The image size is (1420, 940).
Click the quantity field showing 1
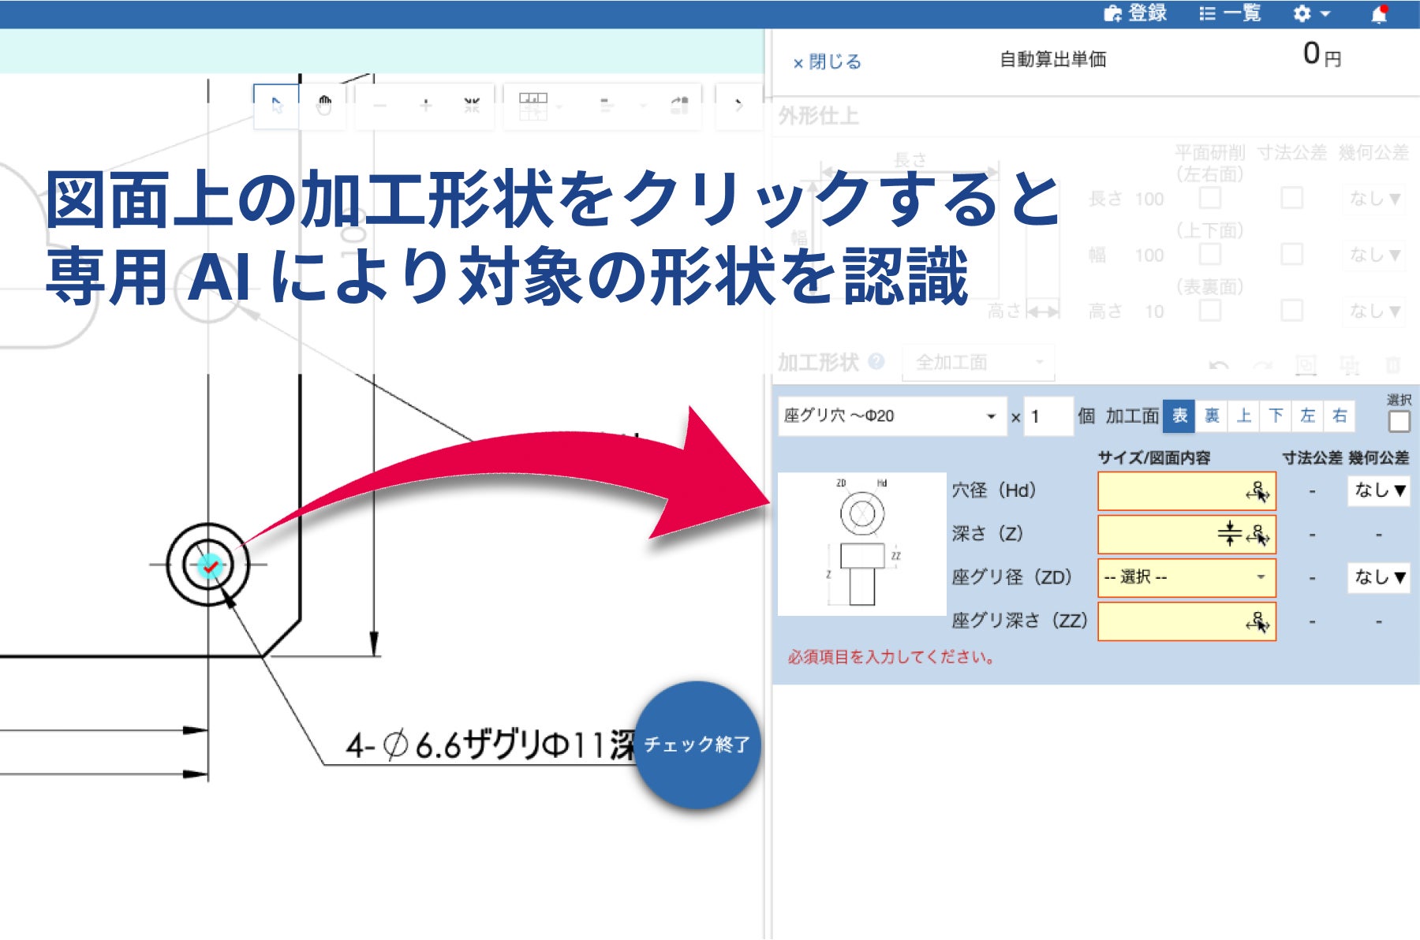pyautogui.click(x=1048, y=416)
